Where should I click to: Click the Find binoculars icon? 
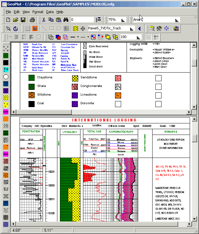coord(66,20)
